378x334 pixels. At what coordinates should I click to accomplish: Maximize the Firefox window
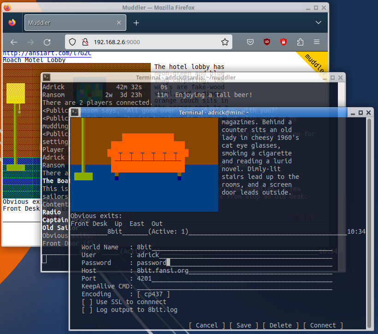316,8
